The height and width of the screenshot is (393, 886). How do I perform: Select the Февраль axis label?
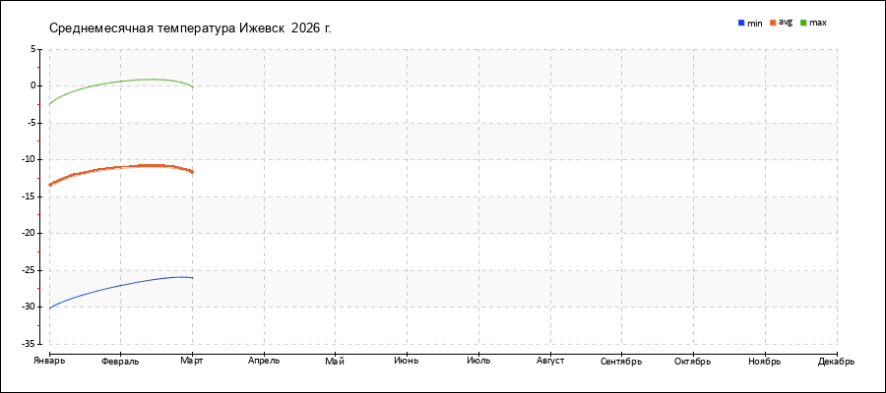click(x=120, y=362)
